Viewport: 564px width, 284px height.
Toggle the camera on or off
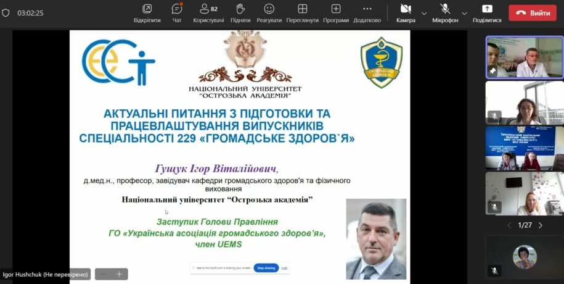tap(406, 12)
